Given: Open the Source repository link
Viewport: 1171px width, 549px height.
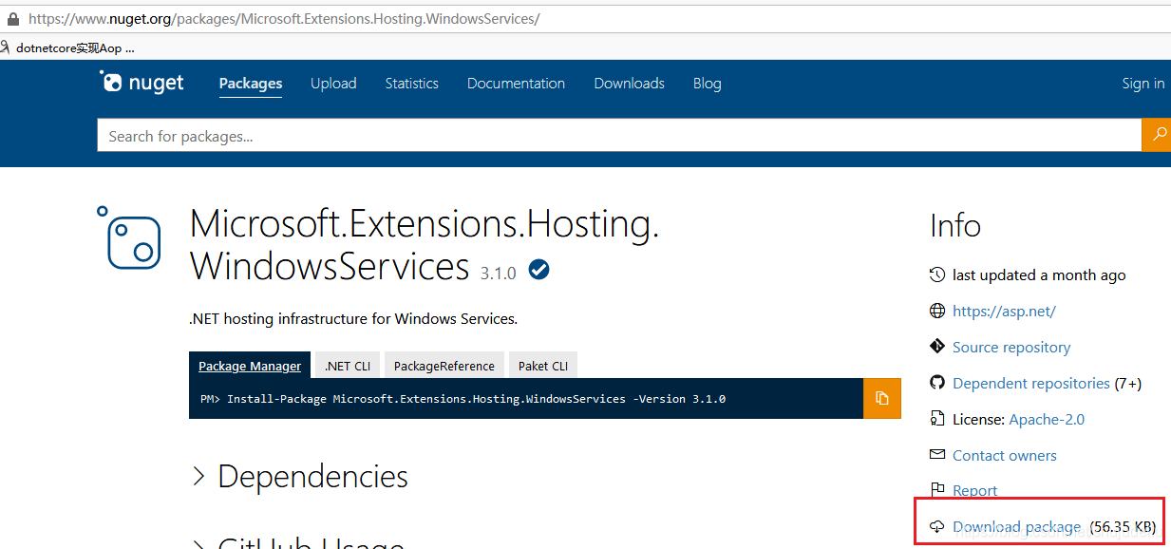Looking at the screenshot, I should [x=1011, y=347].
